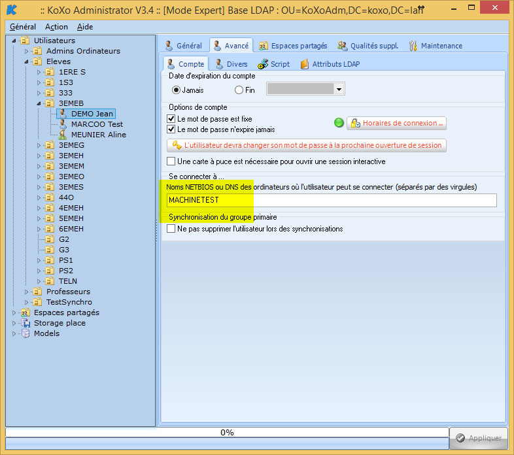Viewport: 514px width, 455px height.
Task: Click the tools icon of Maintenance tab
Action: point(413,46)
